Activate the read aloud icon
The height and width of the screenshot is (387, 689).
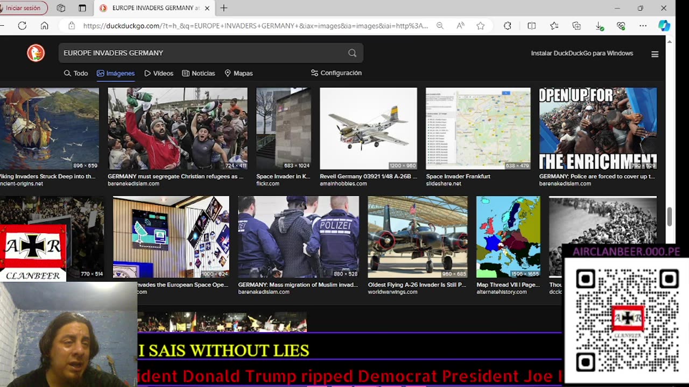click(x=460, y=26)
